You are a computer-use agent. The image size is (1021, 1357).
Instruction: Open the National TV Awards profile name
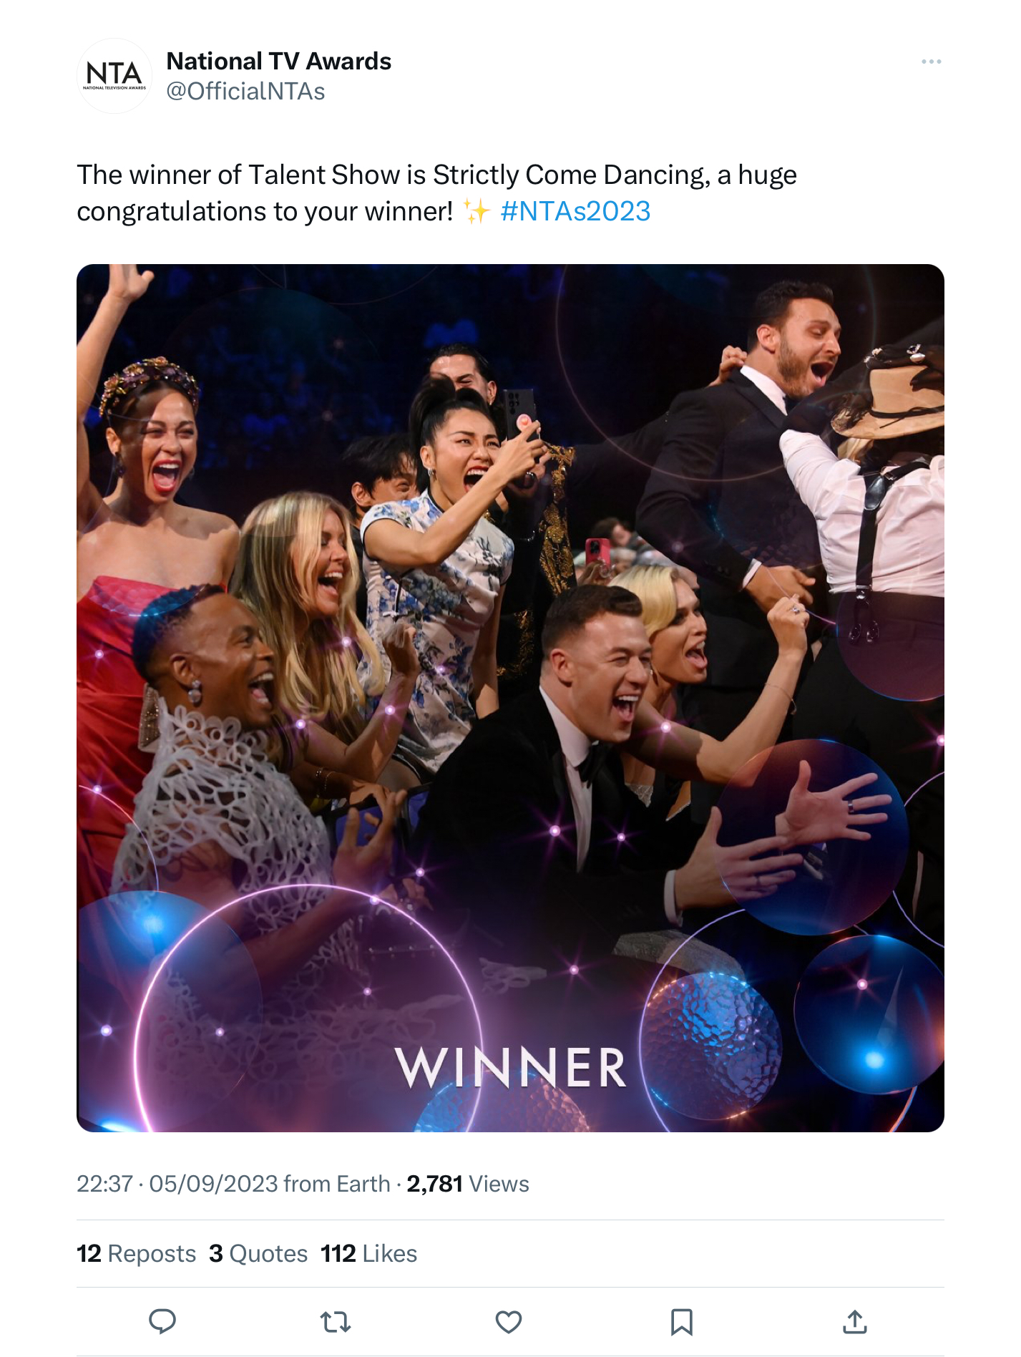pos(279,61)
